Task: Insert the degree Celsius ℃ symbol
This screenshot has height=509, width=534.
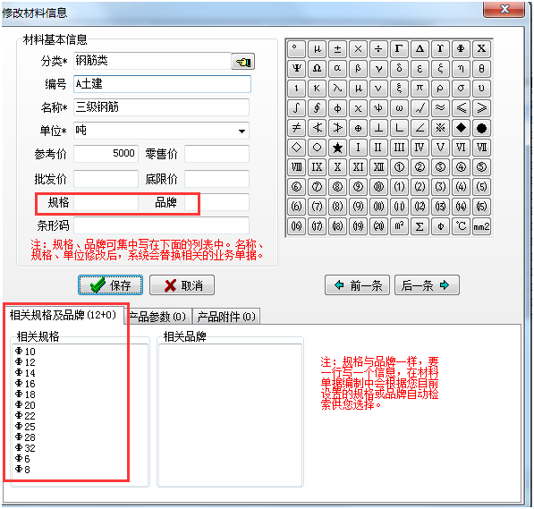Action: (x=461, y=226)
